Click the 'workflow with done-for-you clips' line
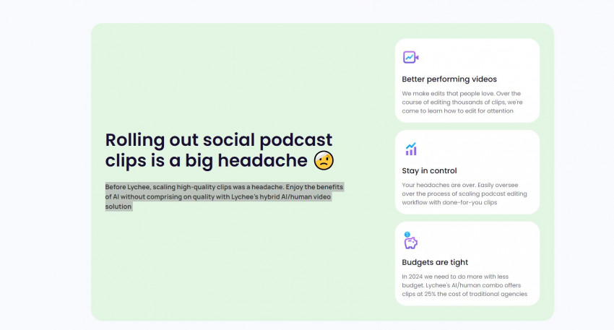The height and width of the screenshot is (330, 614). point(449,203)
